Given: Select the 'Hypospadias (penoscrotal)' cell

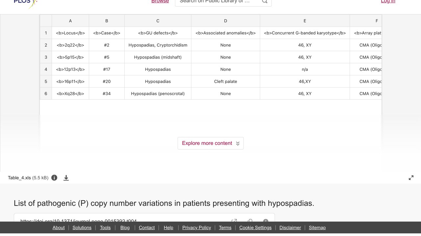Looking at the screenshot, I should pos(158,93).
